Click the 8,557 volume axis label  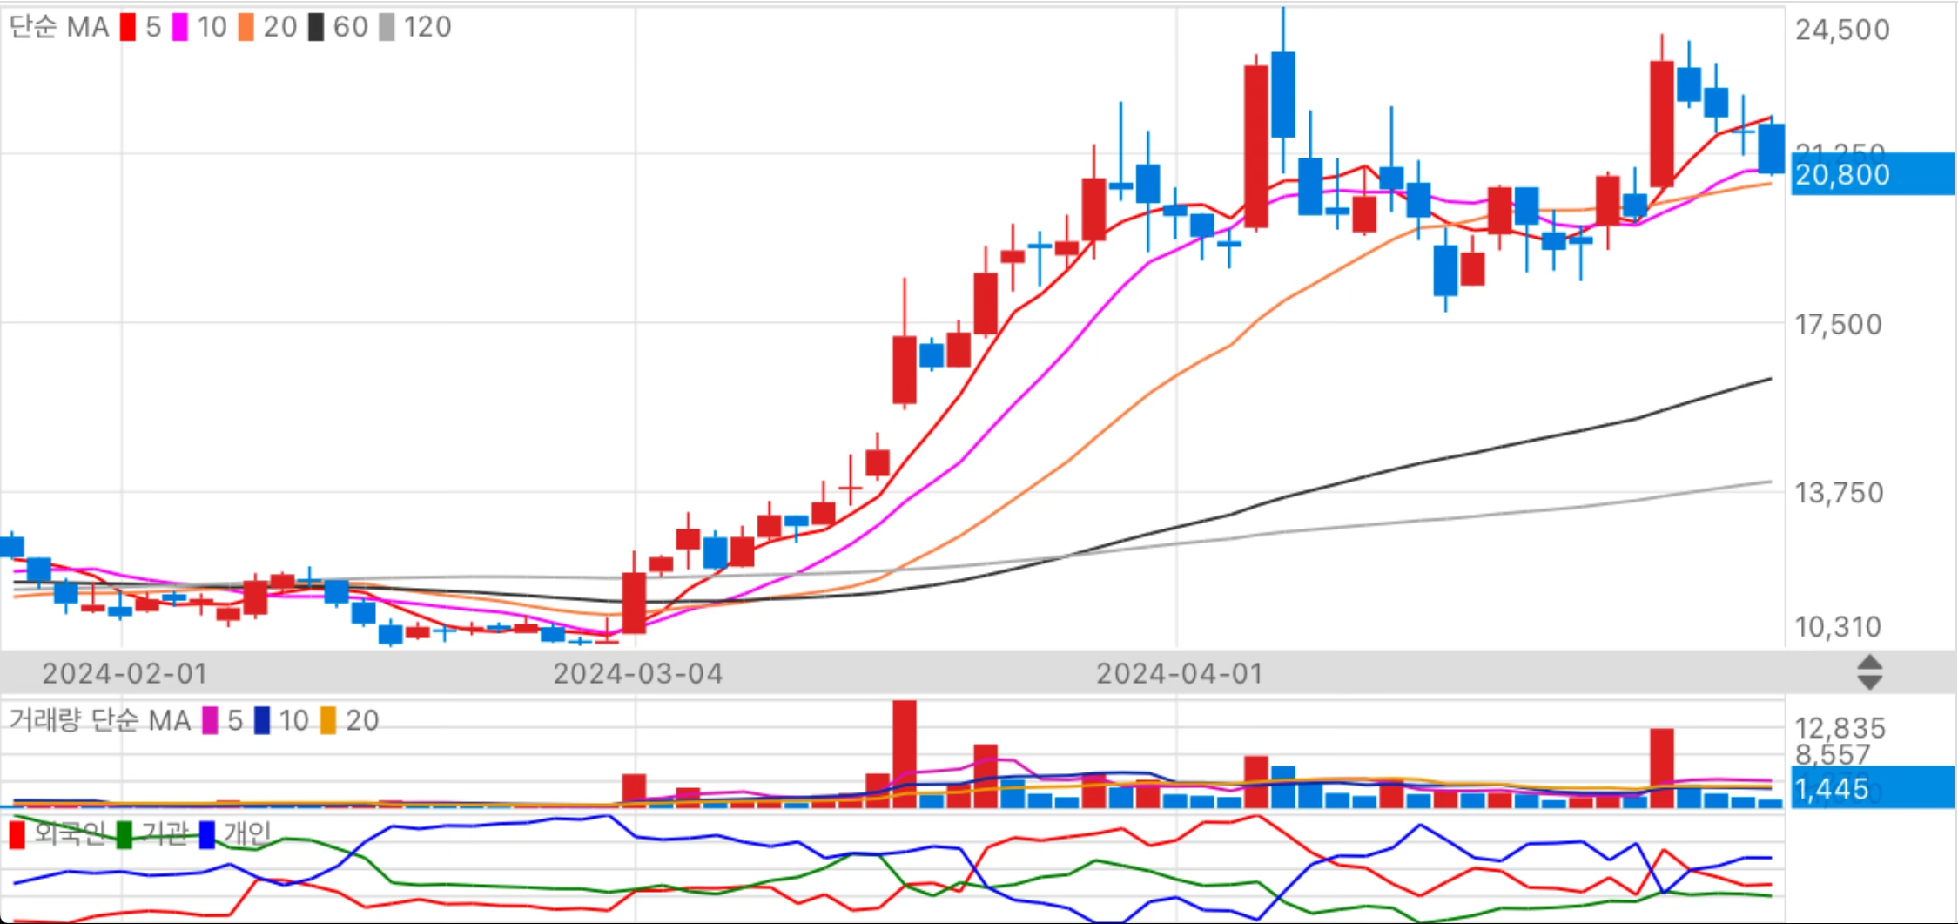click(1833, 754)
